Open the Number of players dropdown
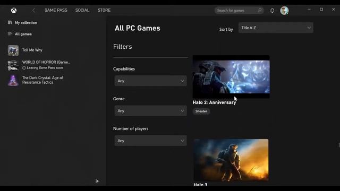Image resolution: width=340 pixels, height=191 pixels. [x=150, y=141]
